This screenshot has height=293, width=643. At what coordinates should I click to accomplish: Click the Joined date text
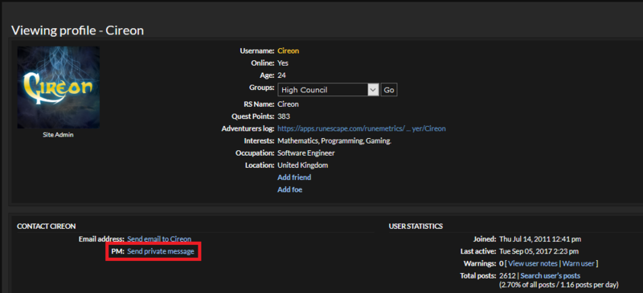point(540,239)
